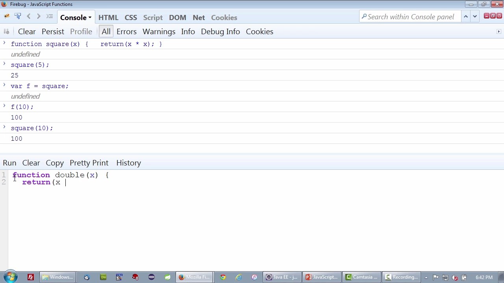Switch to JavaScript PowerPoint window
Screen dimensions: 504x283
pyautogui.click(x=322, y=277)
